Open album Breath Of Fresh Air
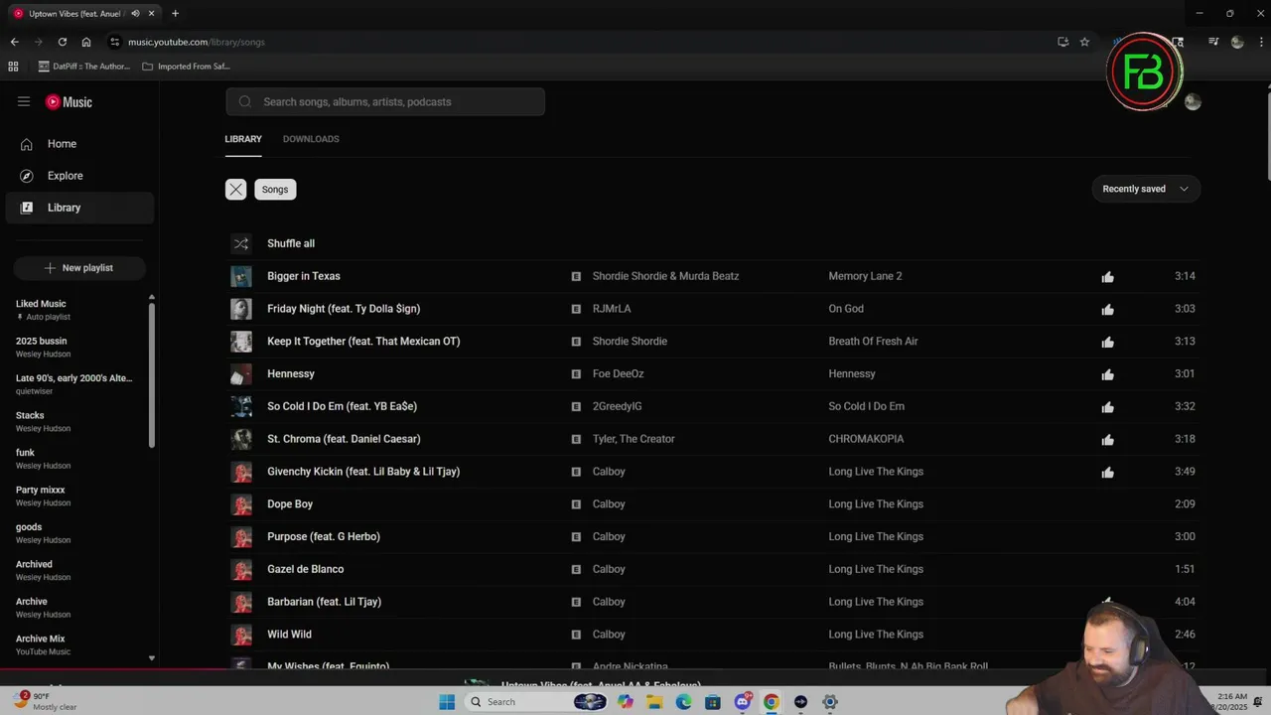 point(873,342)
